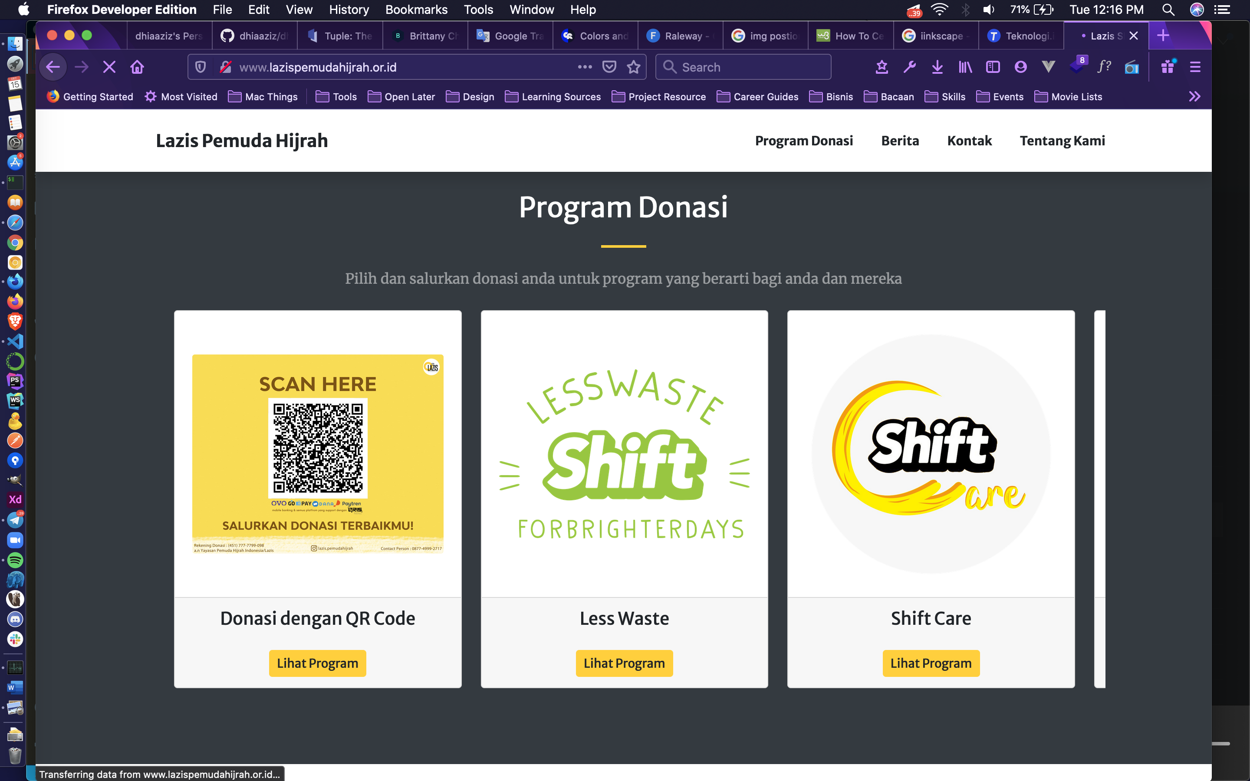Click the Shift Care logo image
The height and width of the screenshot is (781, 1250).
[x=931, y=453]
